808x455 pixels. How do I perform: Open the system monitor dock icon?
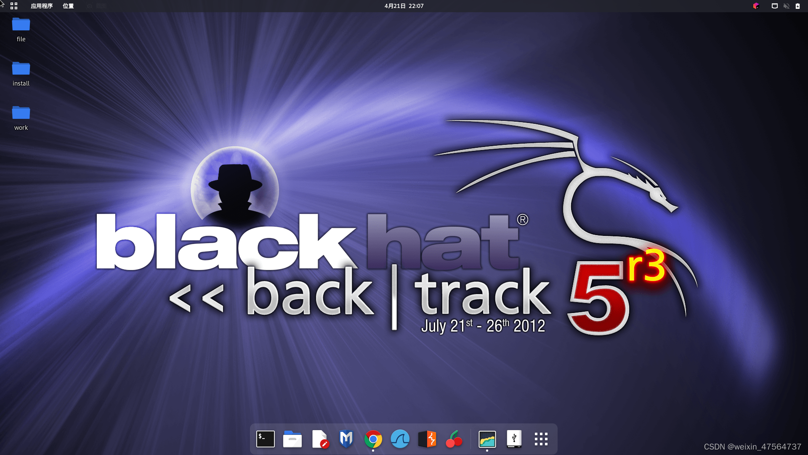click(487, 439)
